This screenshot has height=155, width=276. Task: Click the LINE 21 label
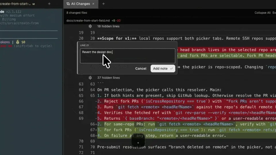click(85, 45)
